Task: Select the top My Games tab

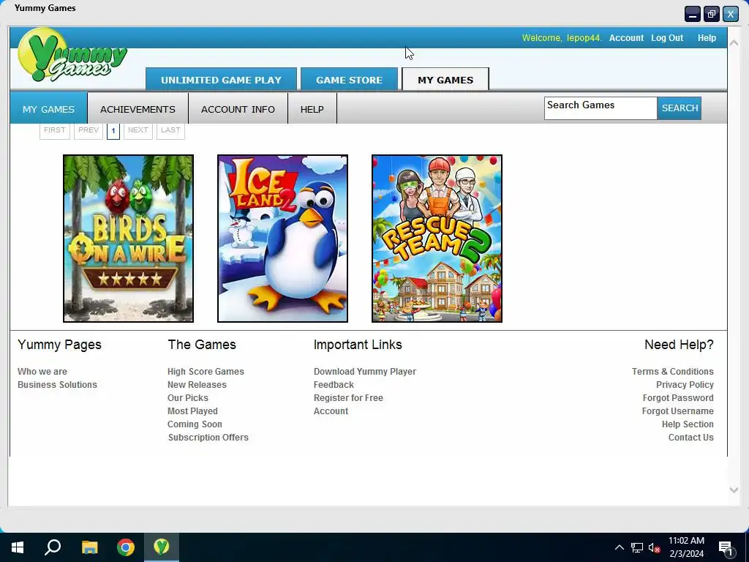Action: pyautogui.click(x=445, y=79)
